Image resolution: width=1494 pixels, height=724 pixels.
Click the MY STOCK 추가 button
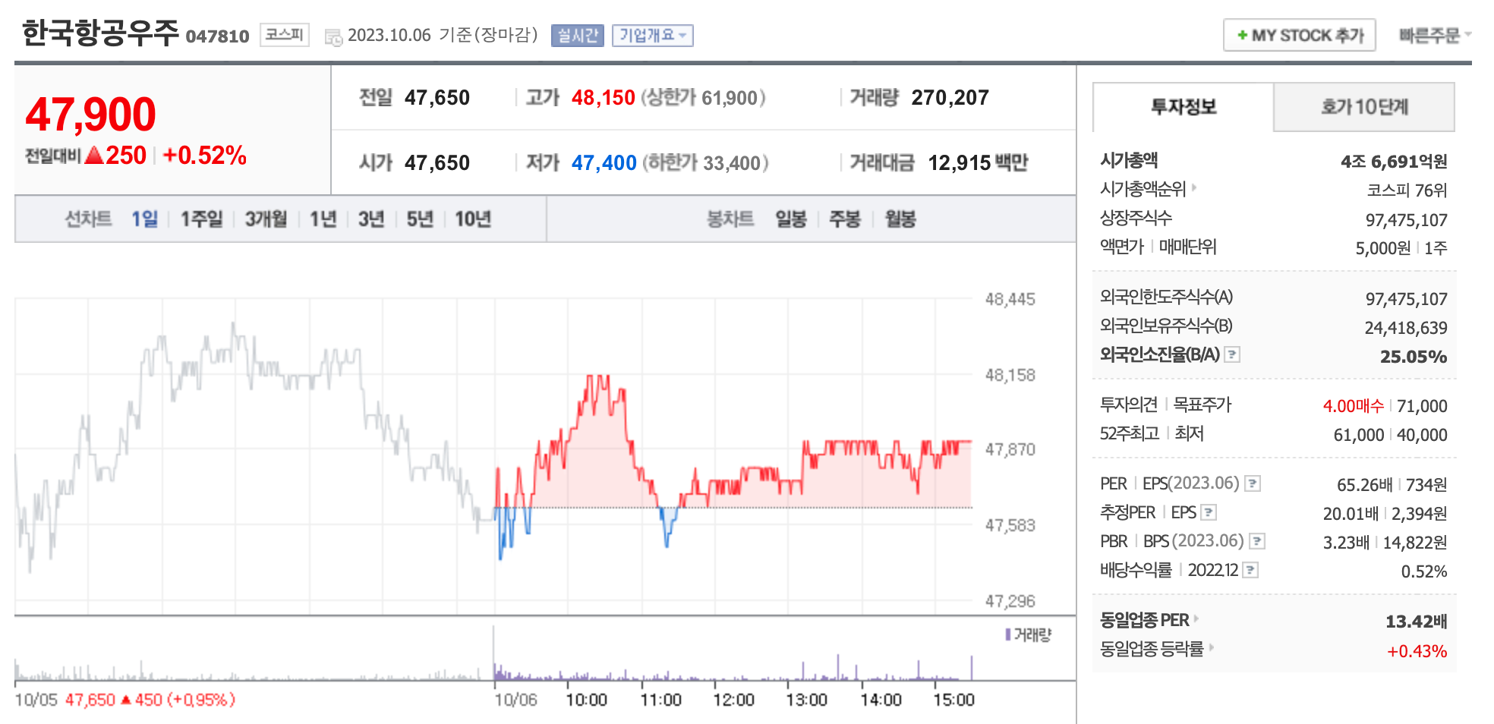click(x=1300, y=35)
